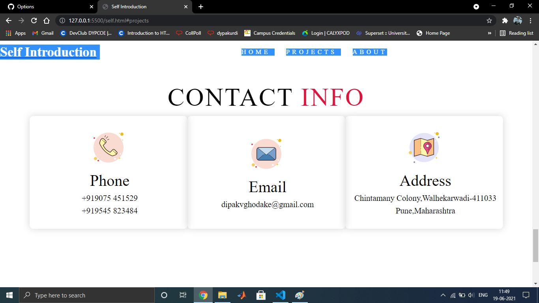Open Campus Credentials bookmark
This screenshot has height=303, width=539.
(270, 33)
